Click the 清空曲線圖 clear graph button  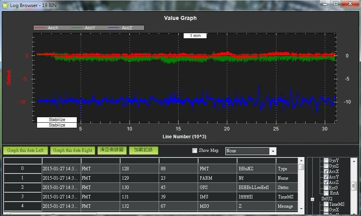click(111, 150)
